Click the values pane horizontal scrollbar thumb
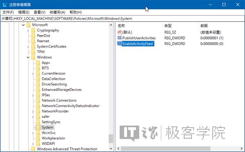The width and height of the screenshot is (245, 152). (x=165, y=148)
